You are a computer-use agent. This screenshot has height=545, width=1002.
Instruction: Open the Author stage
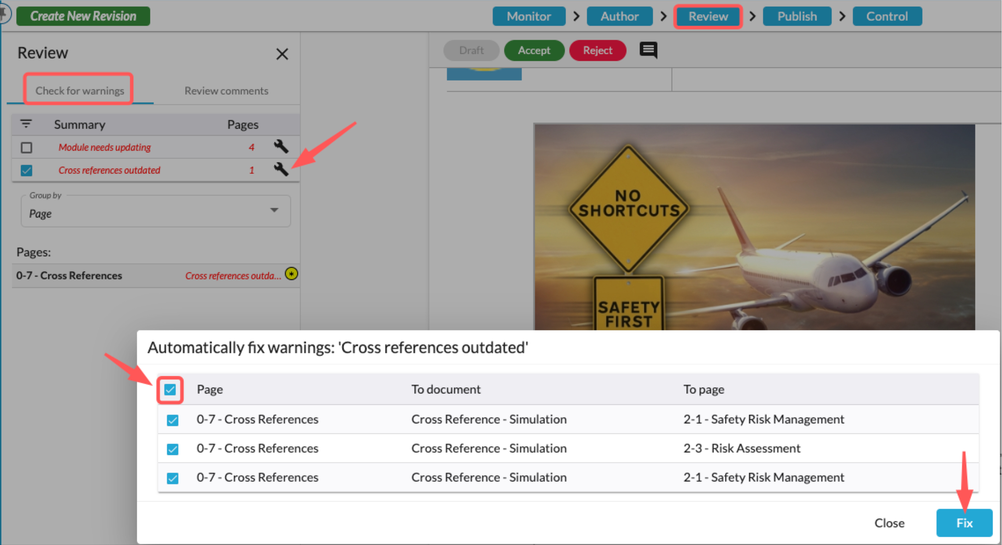tap(619, 16)
